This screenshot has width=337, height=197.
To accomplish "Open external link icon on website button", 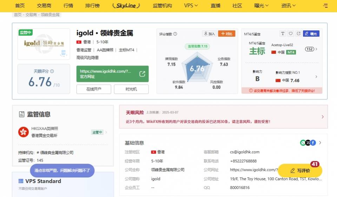I will (142, 74).
